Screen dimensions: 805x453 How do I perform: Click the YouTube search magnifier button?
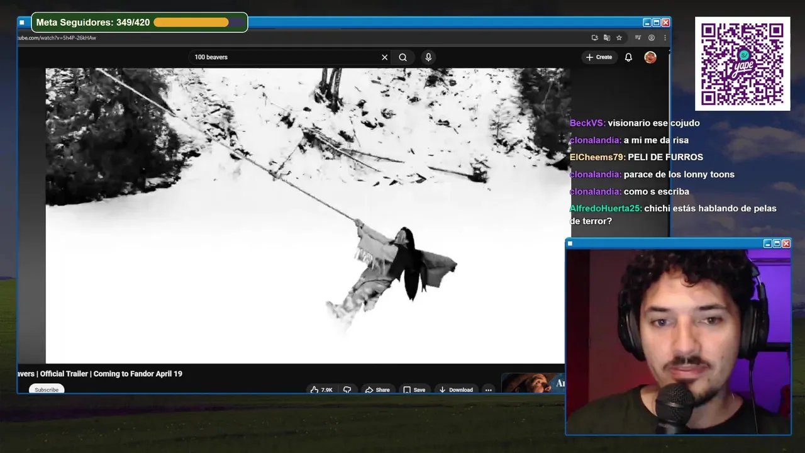[403, 57]
